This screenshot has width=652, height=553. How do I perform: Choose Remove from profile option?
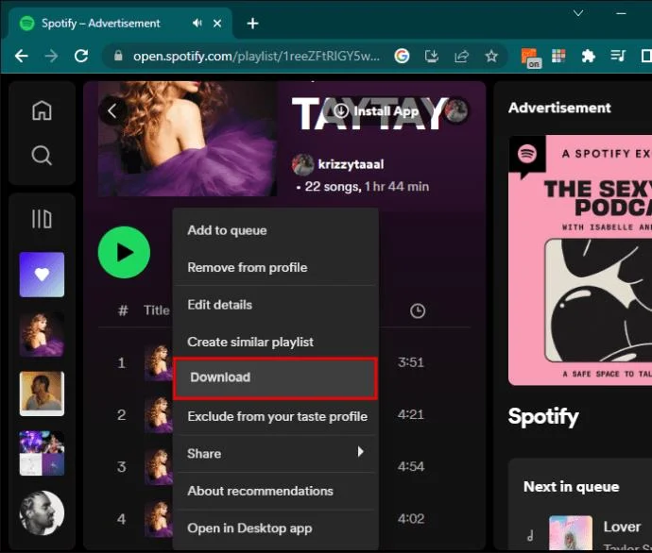tap(276, 267)
